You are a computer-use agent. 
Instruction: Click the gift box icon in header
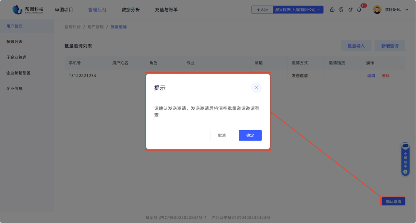point(332,10)
